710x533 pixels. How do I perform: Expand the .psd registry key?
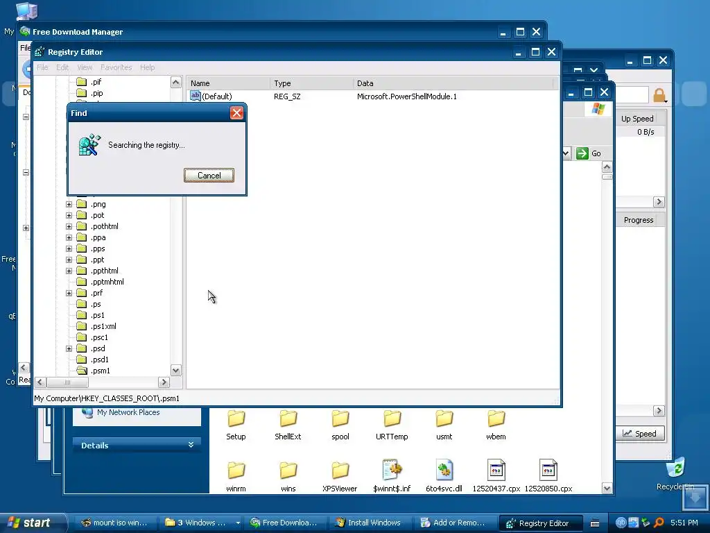[69, 348]
